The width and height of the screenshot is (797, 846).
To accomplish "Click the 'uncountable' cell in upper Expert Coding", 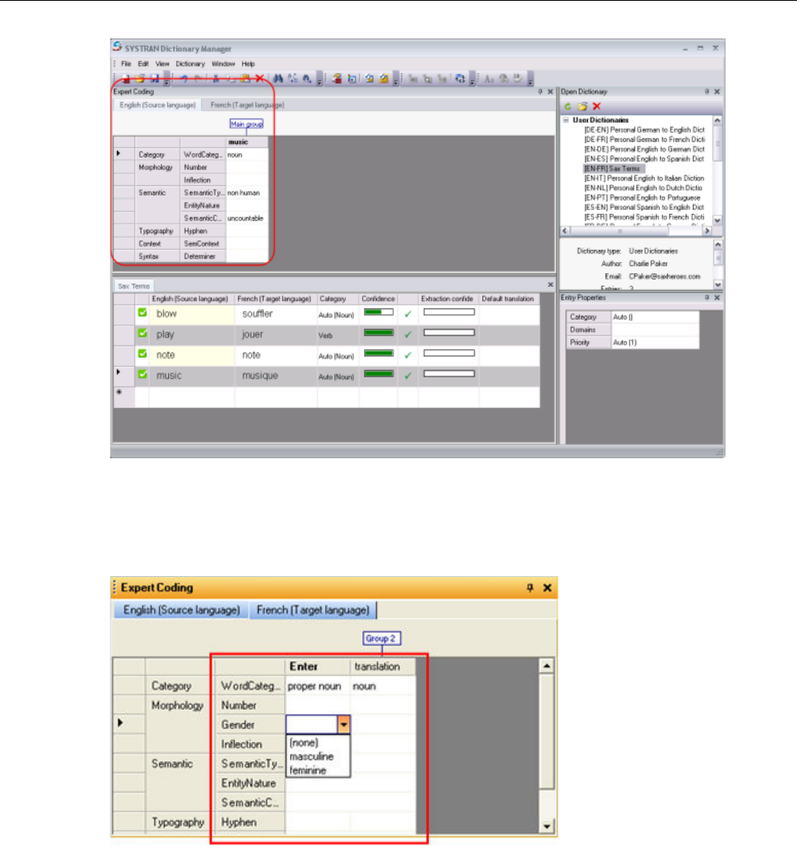I will point(247,218).
